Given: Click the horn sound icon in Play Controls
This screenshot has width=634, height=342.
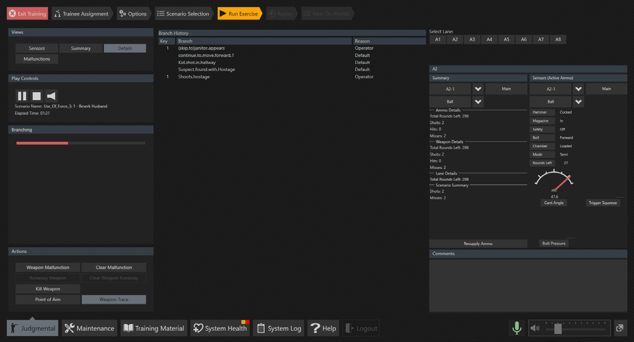Looking at the screenshot, I should point(51,96).
